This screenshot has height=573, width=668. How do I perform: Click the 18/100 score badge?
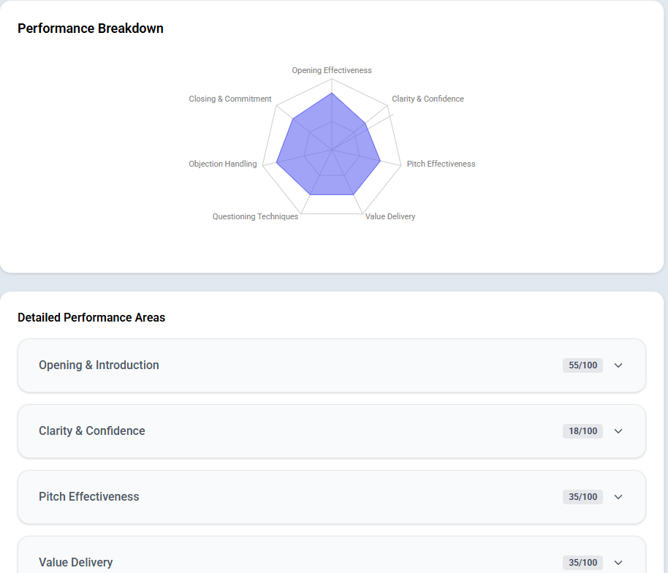[582, 431]
